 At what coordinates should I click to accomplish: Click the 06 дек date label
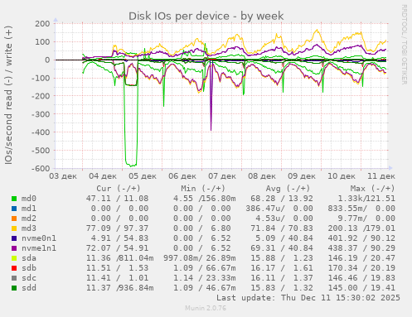click(182, 176)
